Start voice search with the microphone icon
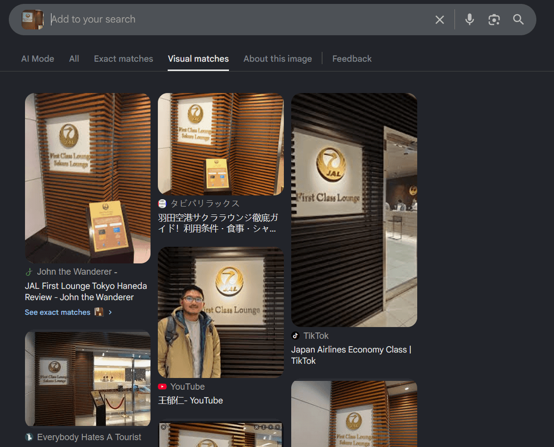This screenshot has height=447, width=554. tap(470, 20)
